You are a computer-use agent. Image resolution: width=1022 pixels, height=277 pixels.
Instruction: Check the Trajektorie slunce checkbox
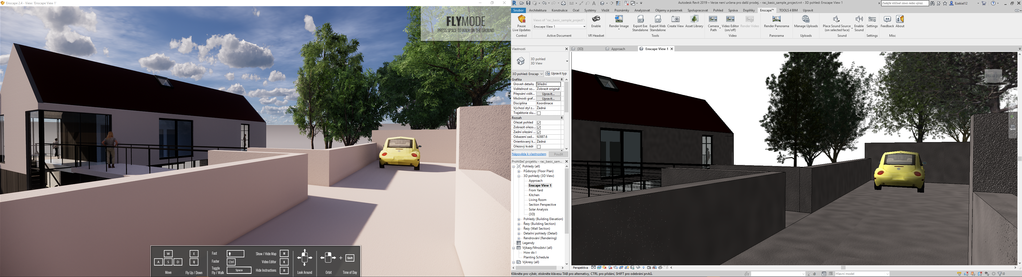tap(539, 113)
